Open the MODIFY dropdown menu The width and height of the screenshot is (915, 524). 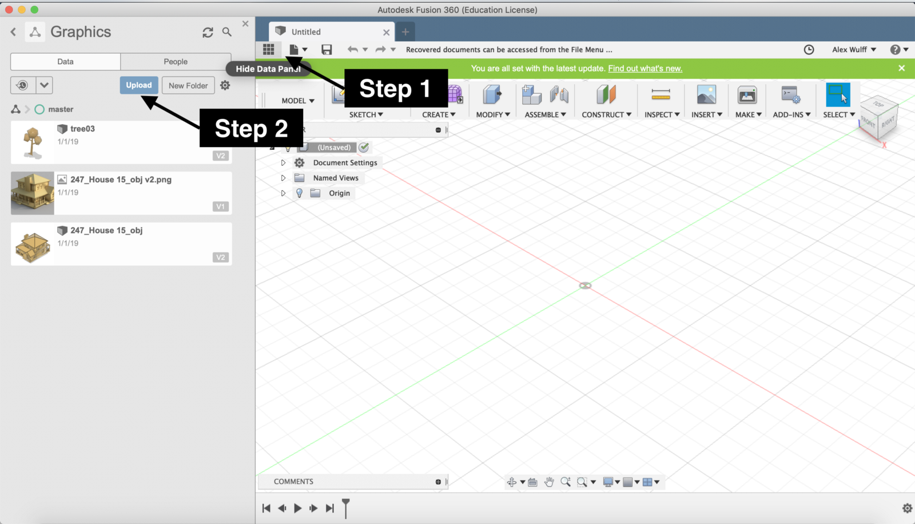click(493, 114)
